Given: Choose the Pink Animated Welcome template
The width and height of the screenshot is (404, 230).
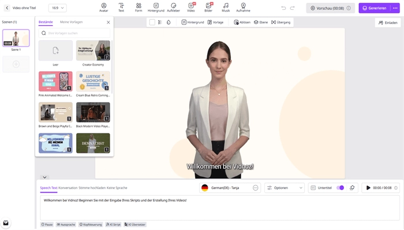Looking at the screenshot, I should pos(55,82).
